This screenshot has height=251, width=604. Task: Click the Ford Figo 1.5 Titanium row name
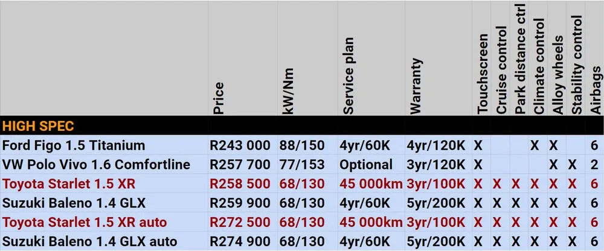74,145
